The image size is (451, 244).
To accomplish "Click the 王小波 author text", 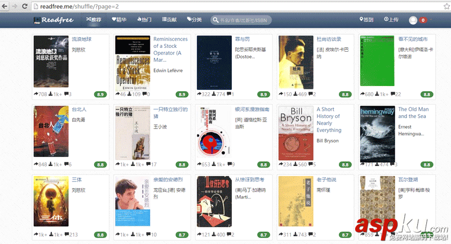I will pyautogui.click(x=160, y=126).
